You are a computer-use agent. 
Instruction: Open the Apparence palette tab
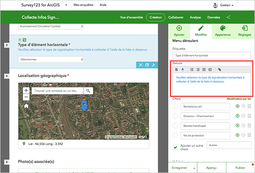click(x=223, y=31)
